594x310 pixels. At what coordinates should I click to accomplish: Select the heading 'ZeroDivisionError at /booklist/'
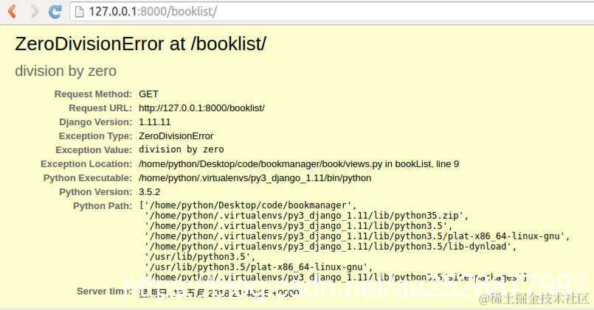point(140,43)
